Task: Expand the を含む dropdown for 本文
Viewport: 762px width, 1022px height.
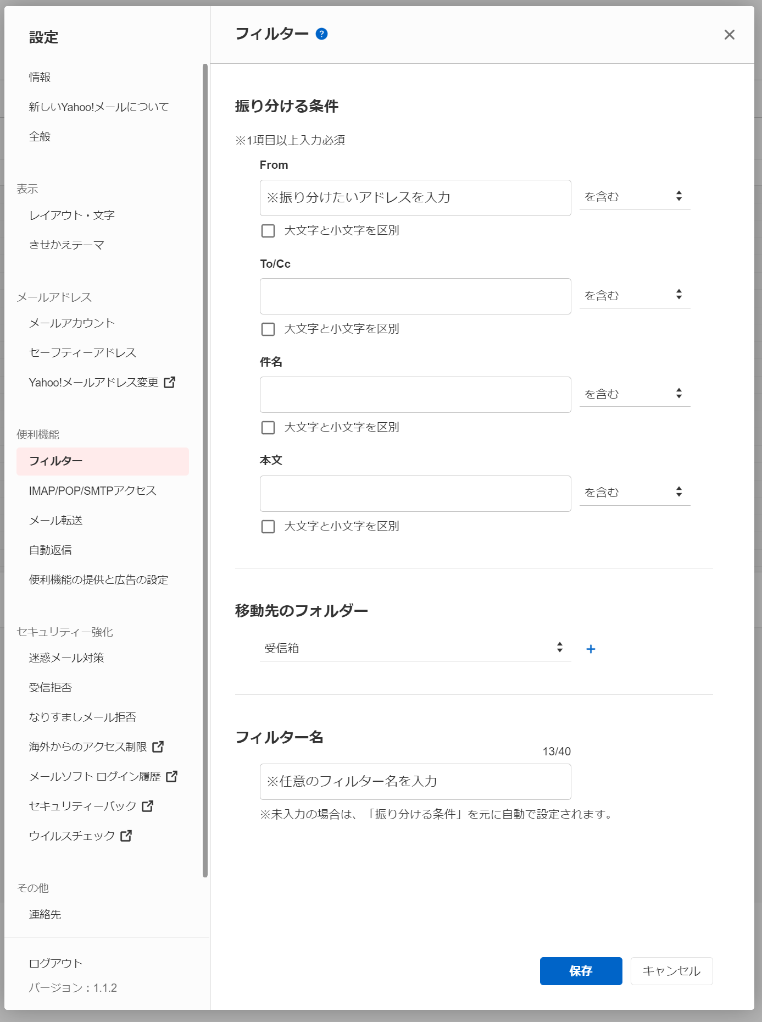Action: point(635,492)
